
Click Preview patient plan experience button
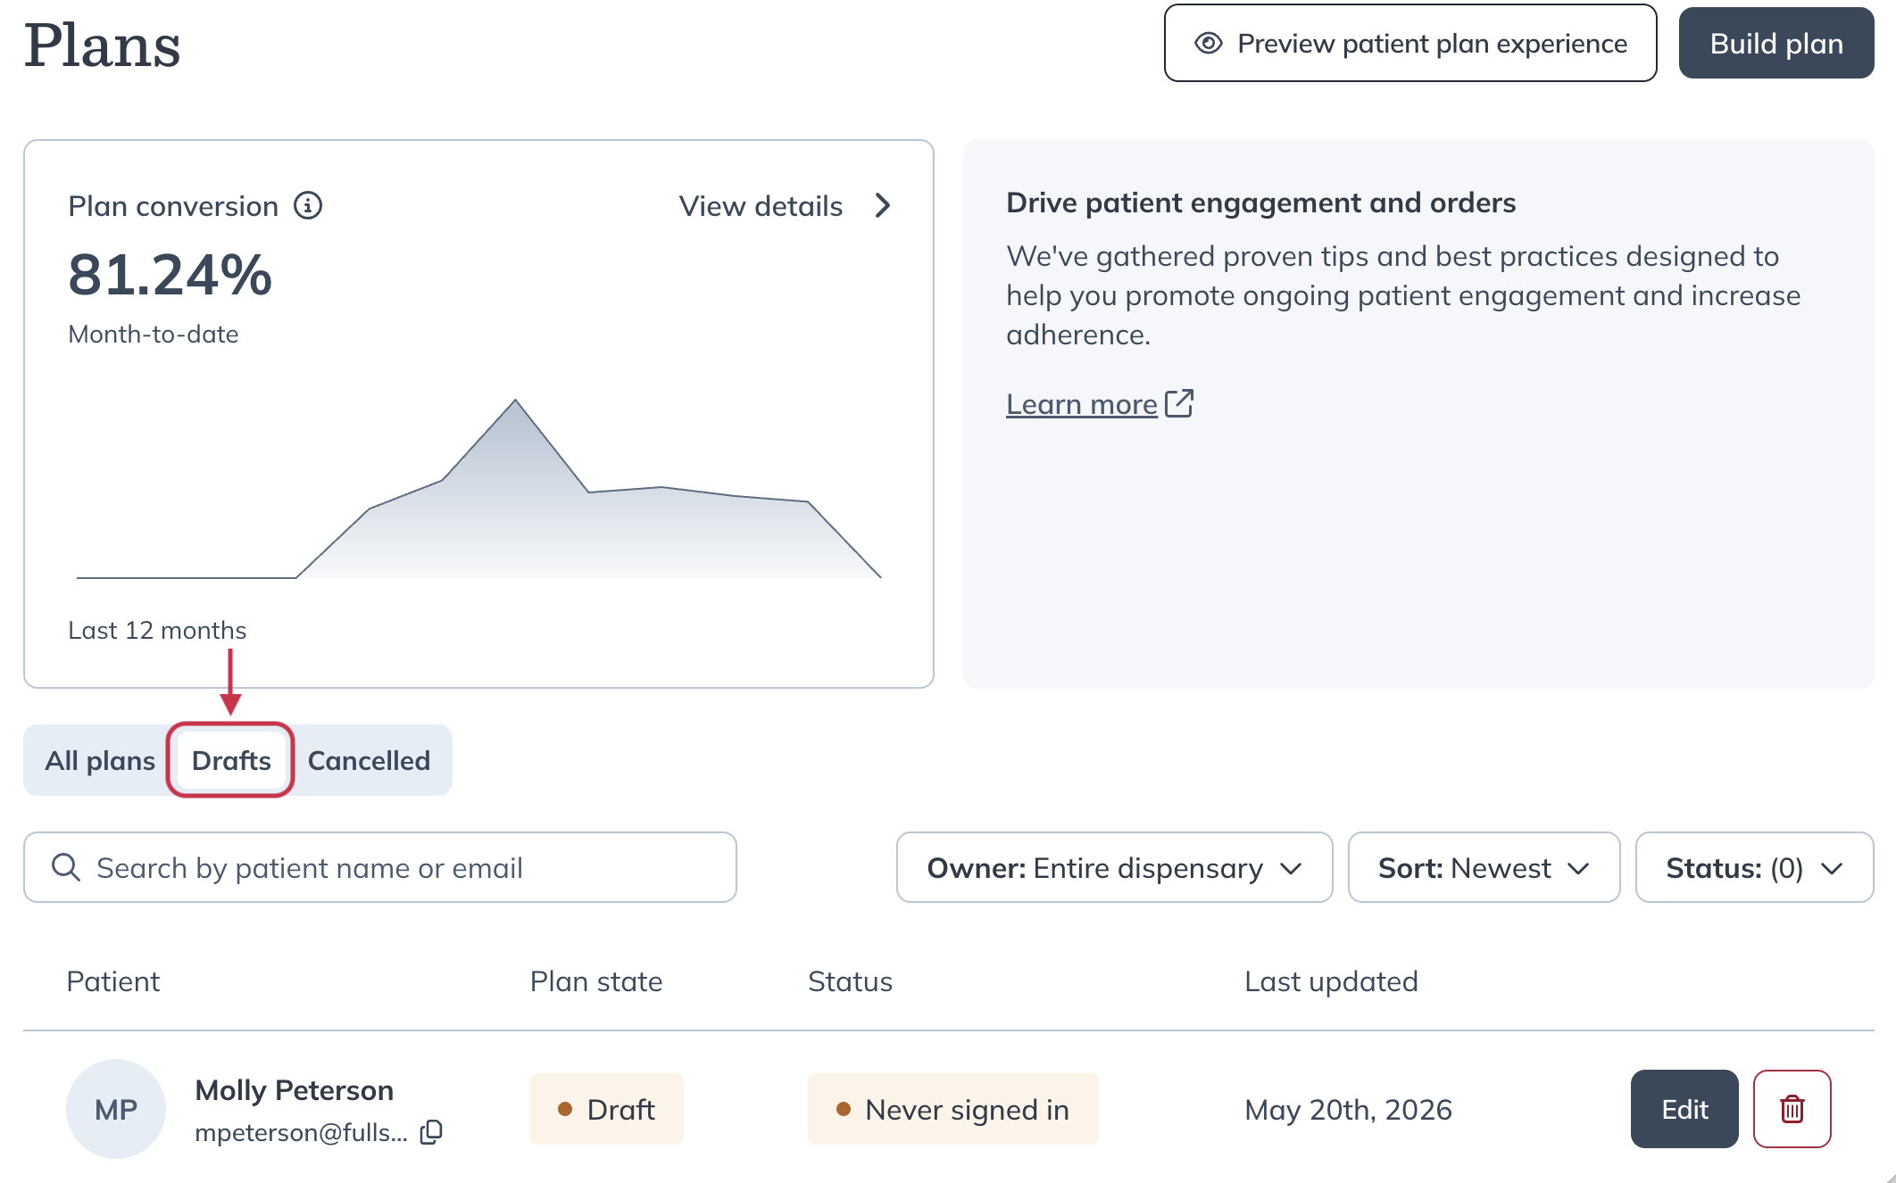(1410, 43)
